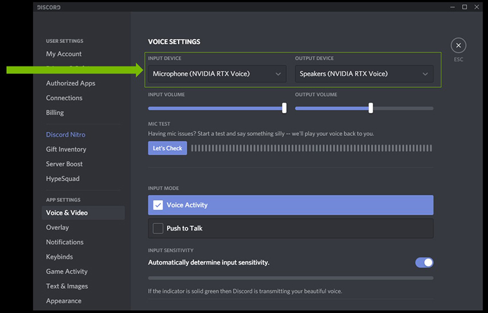
Task: Maximize the Discord window
Action: coord(464,7)
